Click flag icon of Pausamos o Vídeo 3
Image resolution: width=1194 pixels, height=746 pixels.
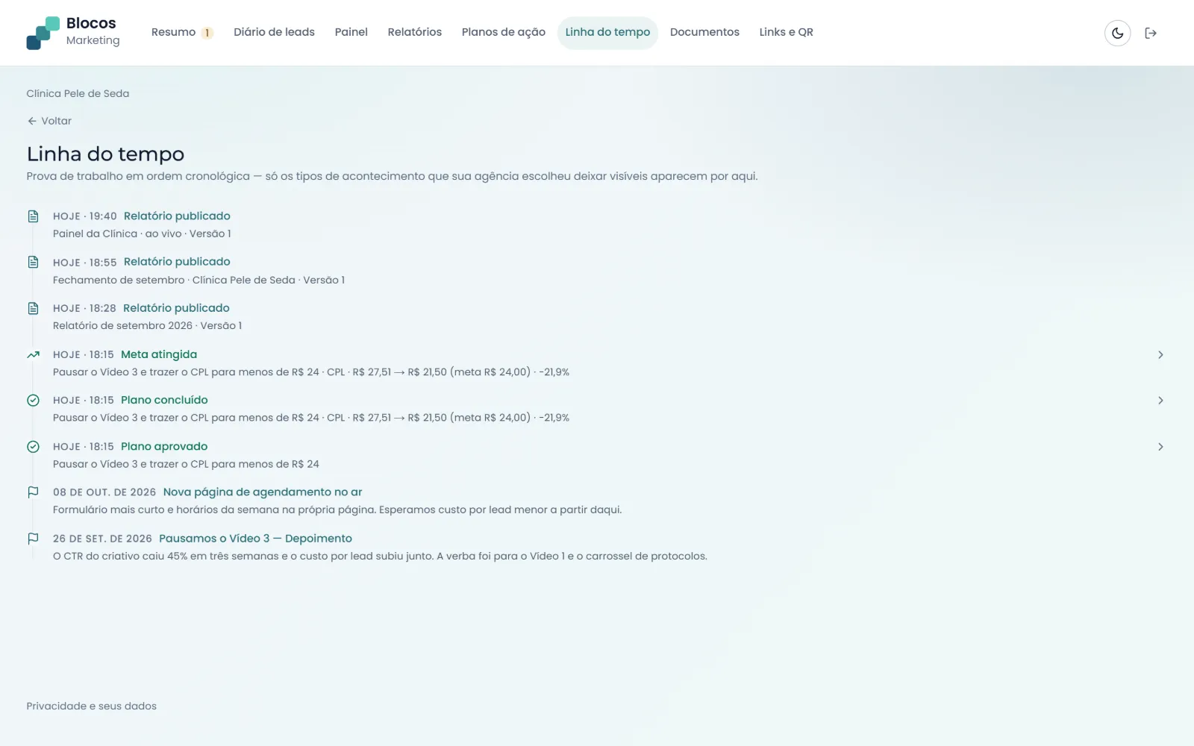[x=33, y=539]
